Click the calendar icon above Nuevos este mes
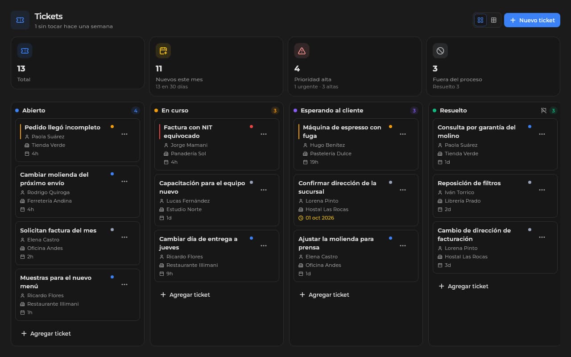The height and width of the screenshot is (357, 571). pos(163,51)
